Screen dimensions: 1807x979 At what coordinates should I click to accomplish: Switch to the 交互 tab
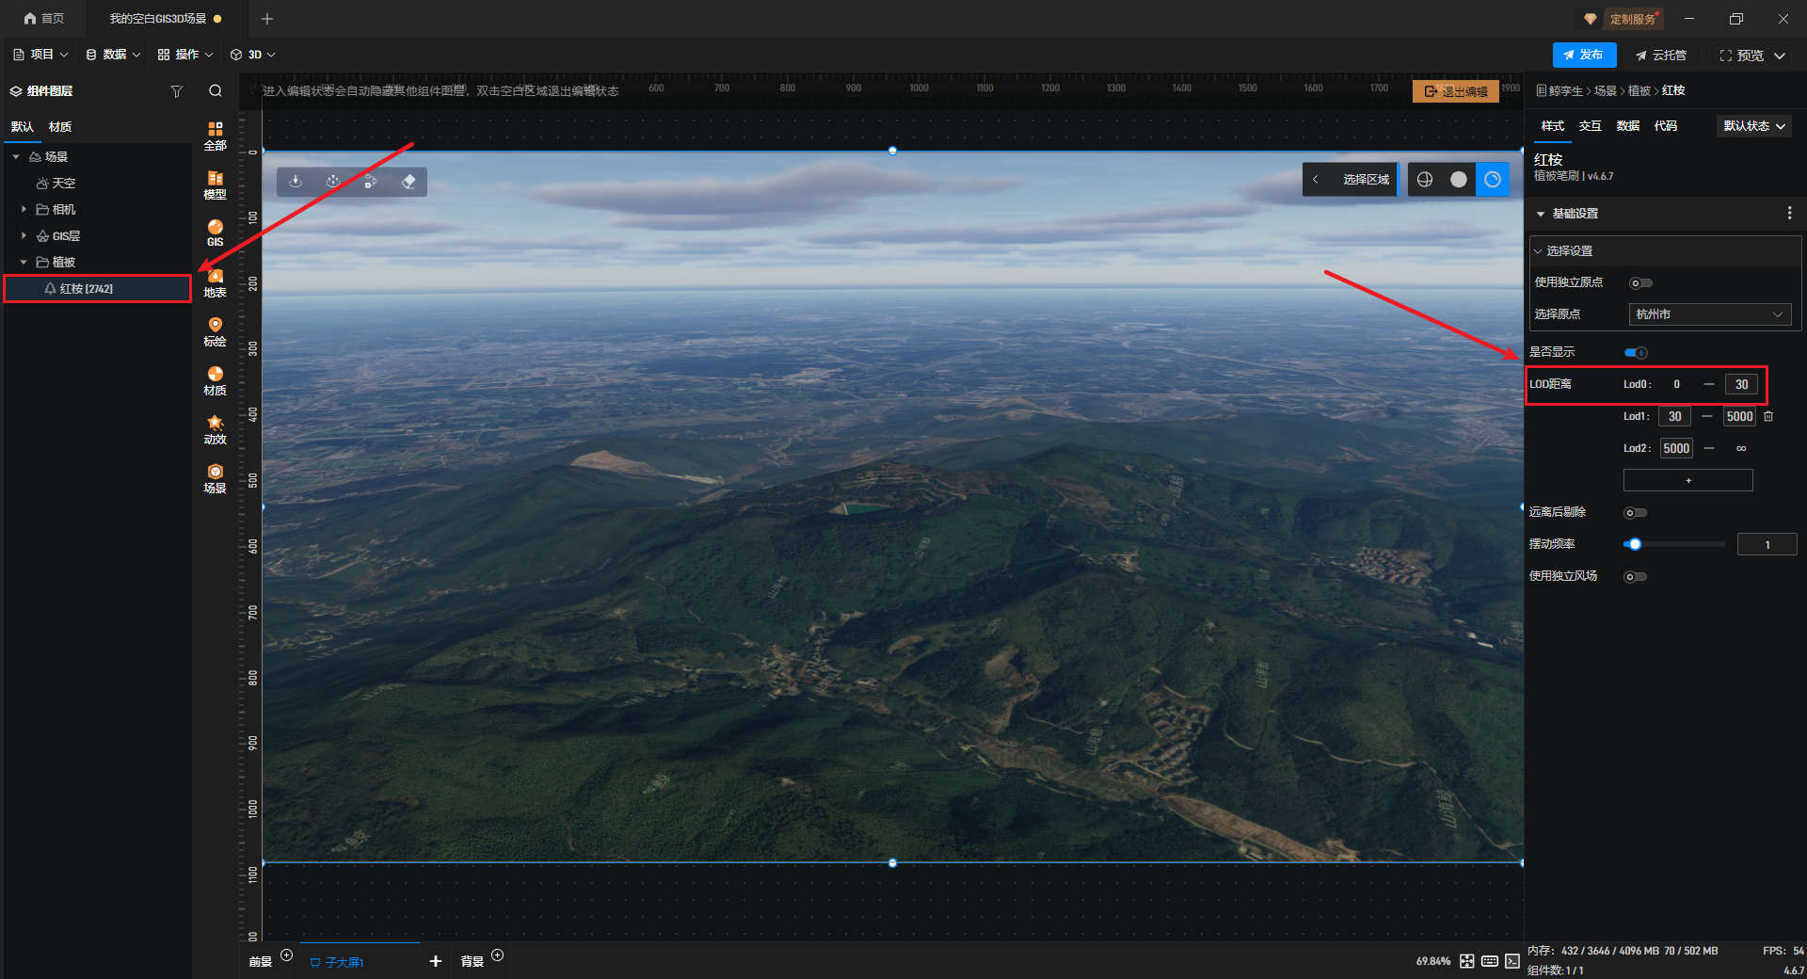click(1590, 126)
